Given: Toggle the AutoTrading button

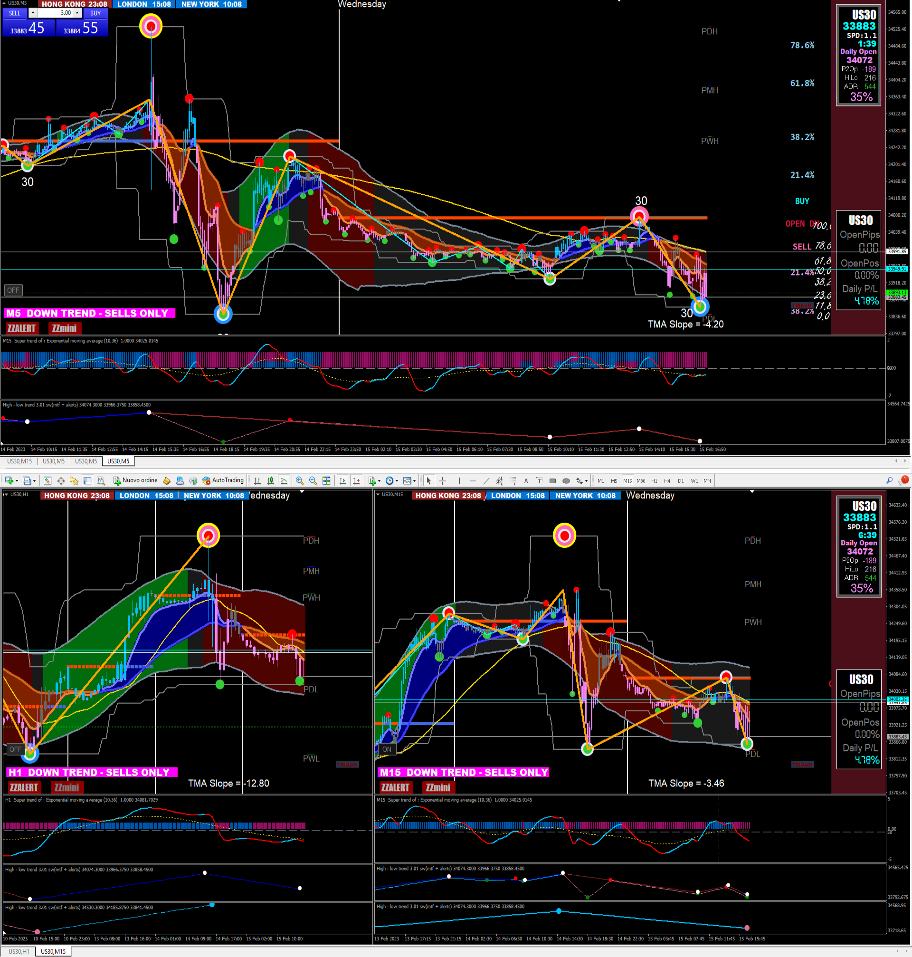Looking at the screenshot, I should (x=223, y=480).
